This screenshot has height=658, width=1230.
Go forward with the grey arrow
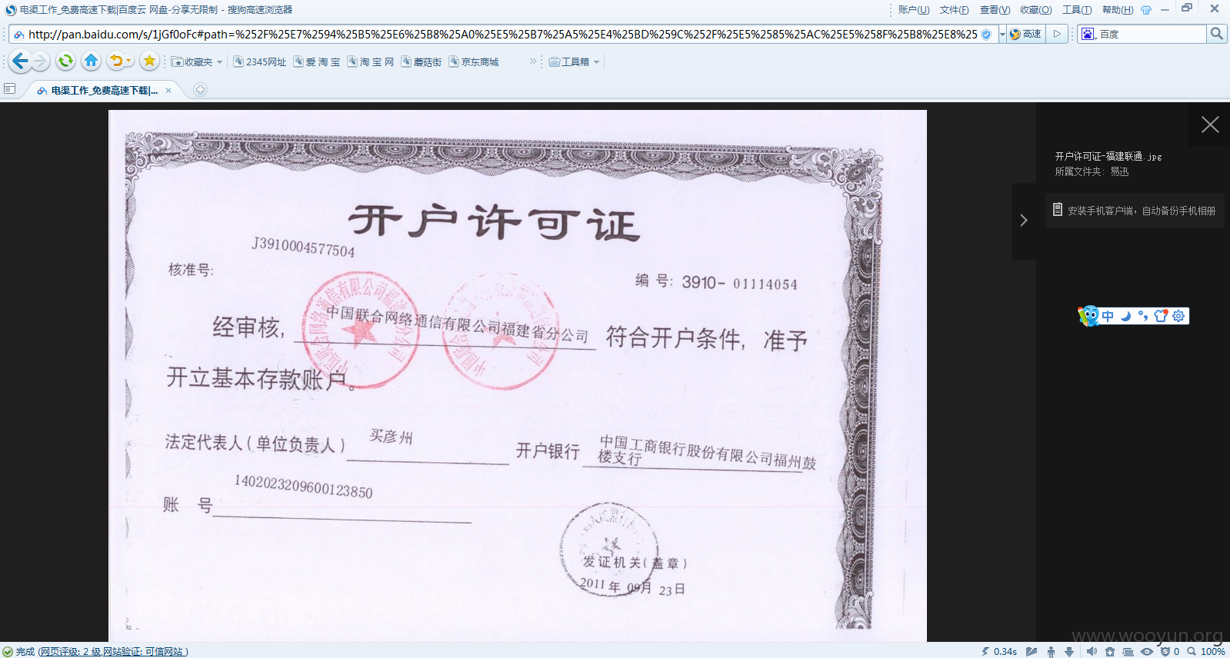point(41,61)
